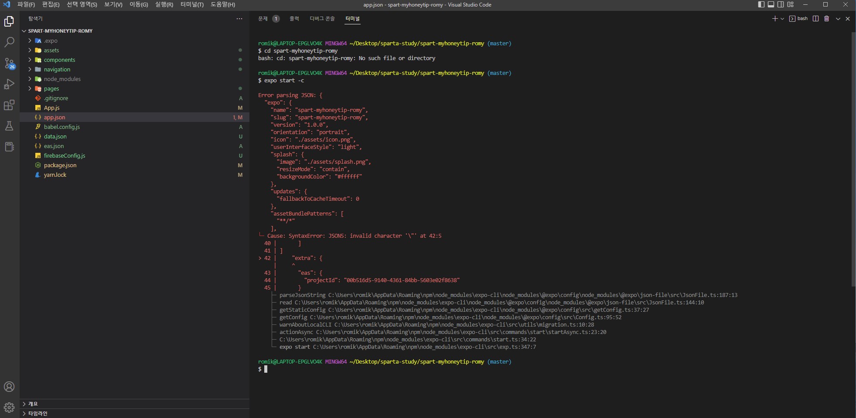Focus the terminal at the last prompt
The image size is (856, 418).
[266, 369]
